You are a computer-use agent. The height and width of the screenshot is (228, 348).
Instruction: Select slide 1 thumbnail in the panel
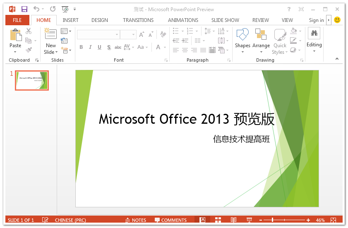click(x=32, y=80)
